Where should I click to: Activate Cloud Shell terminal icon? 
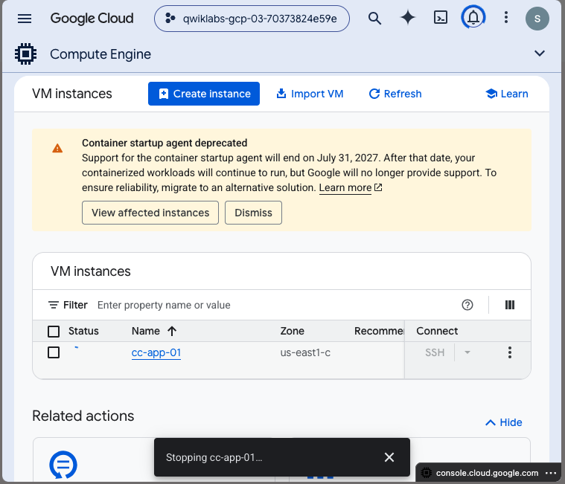point(441,18)
